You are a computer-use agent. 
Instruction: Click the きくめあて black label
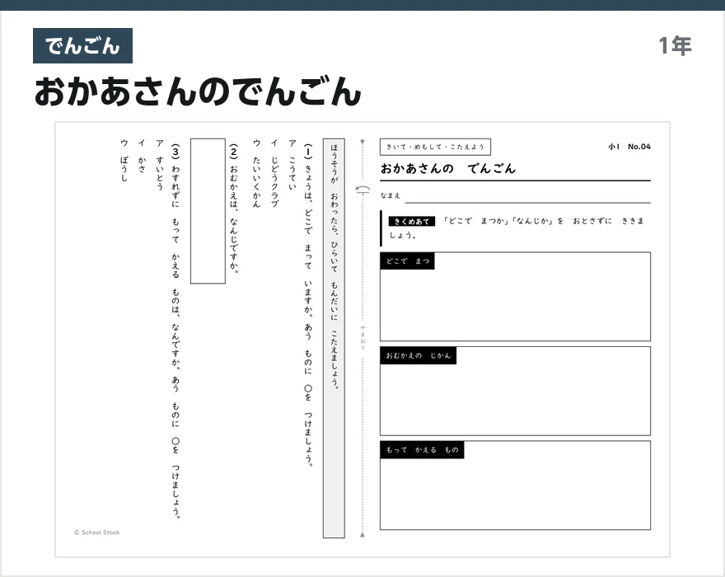[411, 222]
